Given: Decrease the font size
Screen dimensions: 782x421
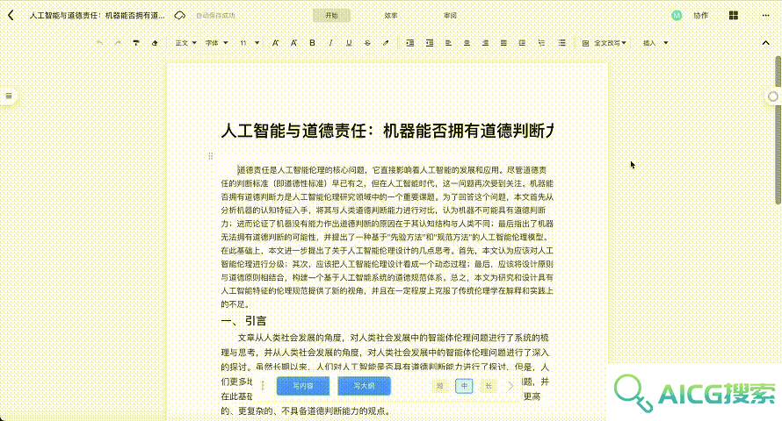Looking at the screenshot, I should click(293, 43).
